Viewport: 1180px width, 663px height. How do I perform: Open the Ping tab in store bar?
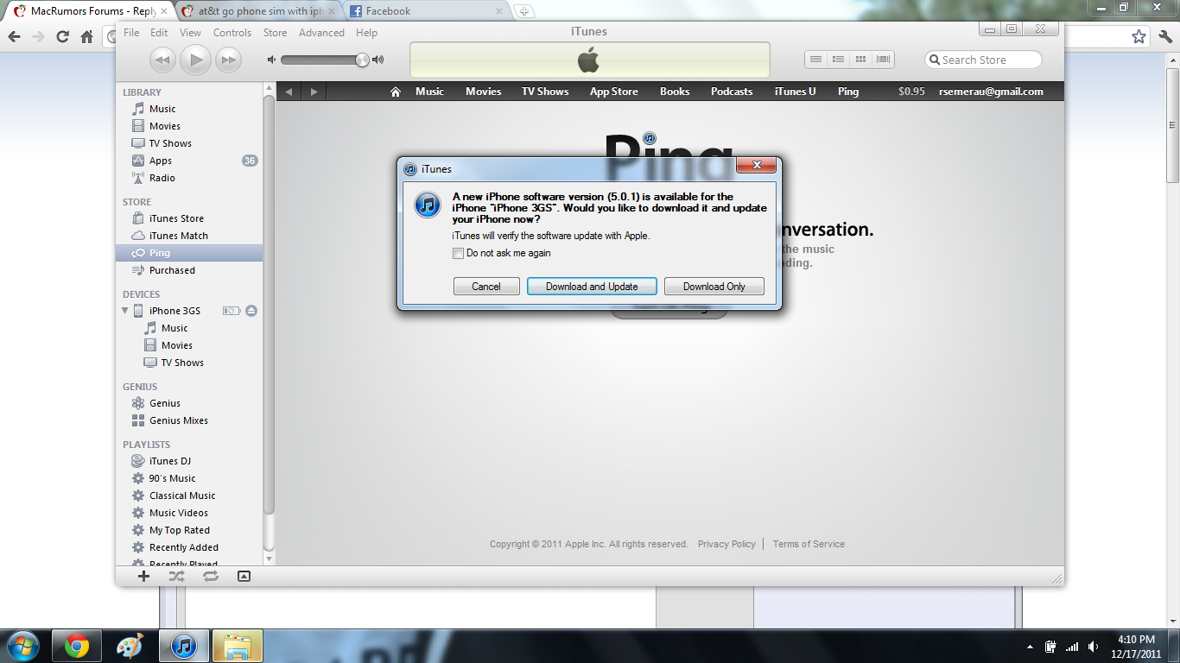(x=848, y=92)
